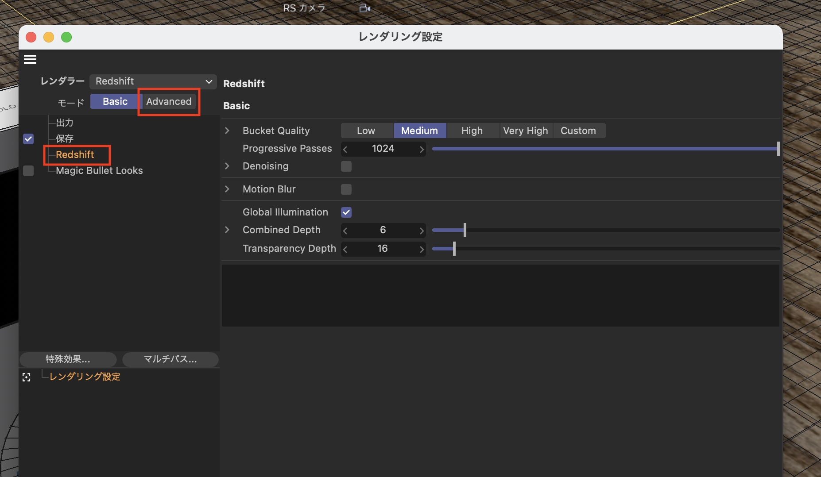Click the Progressive Passes increment arrow
Screen dimensions: 821x477
(x=422, y=150)
